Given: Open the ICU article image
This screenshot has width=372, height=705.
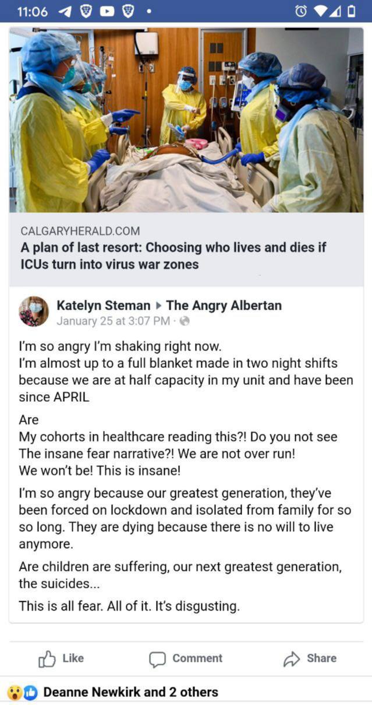Looking at the screenshot, I should pyautogui.click(x=186, y=120).
